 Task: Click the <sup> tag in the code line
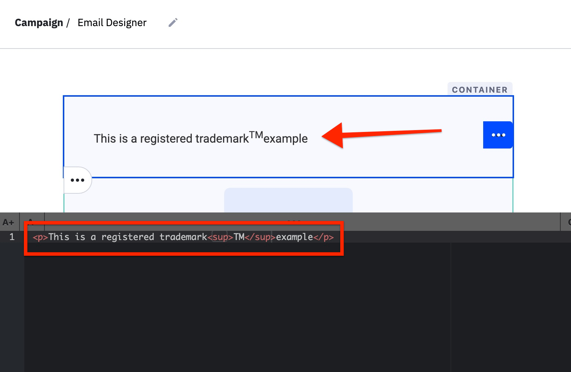pos(220,237)
